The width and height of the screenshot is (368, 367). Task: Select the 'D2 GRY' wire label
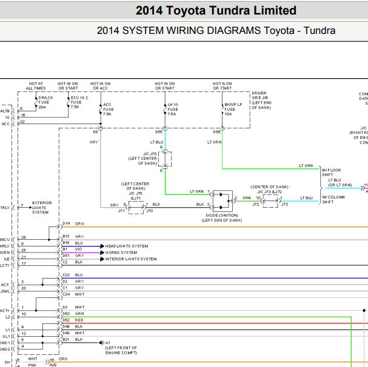[x=73, y=281]
